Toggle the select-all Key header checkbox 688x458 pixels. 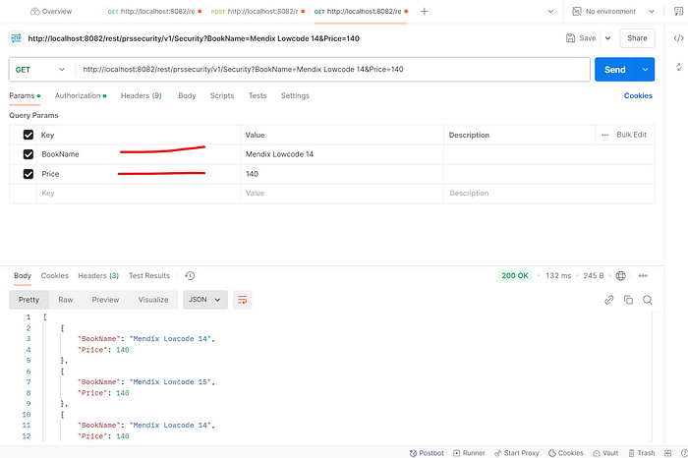click(x=29, y=135)
